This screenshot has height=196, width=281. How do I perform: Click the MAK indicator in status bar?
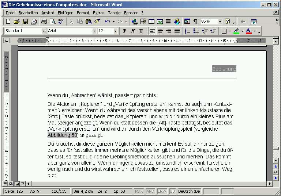pyautogui.click(x=139, y=191)
